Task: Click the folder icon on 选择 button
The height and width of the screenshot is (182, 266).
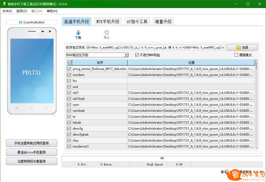Action: click(x=239, y=47)
